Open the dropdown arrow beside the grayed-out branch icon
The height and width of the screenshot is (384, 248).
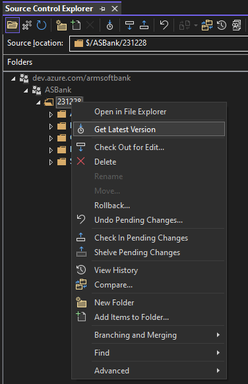click(x=196, y=25)
